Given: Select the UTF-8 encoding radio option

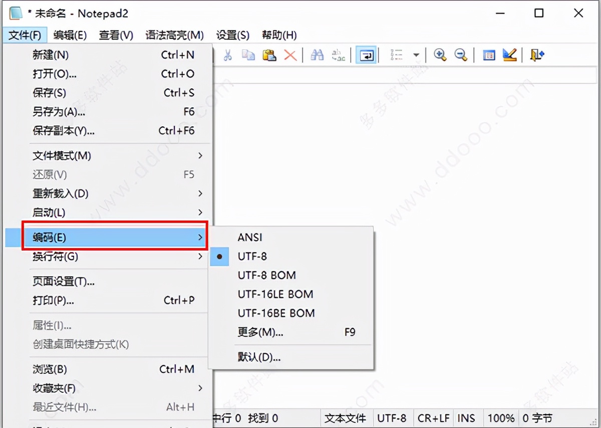Looking at the screenshot, I should (x=252, y=257).
